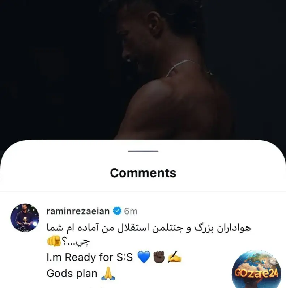Tap the Comments sheet drag handle
Image resolution: width=286 pixels, height=288 pixels.
(143, 151)
